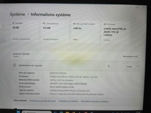Click the search magnifier in settings sidebar
This screenshot has height=113, width=151.
(3, 26)
